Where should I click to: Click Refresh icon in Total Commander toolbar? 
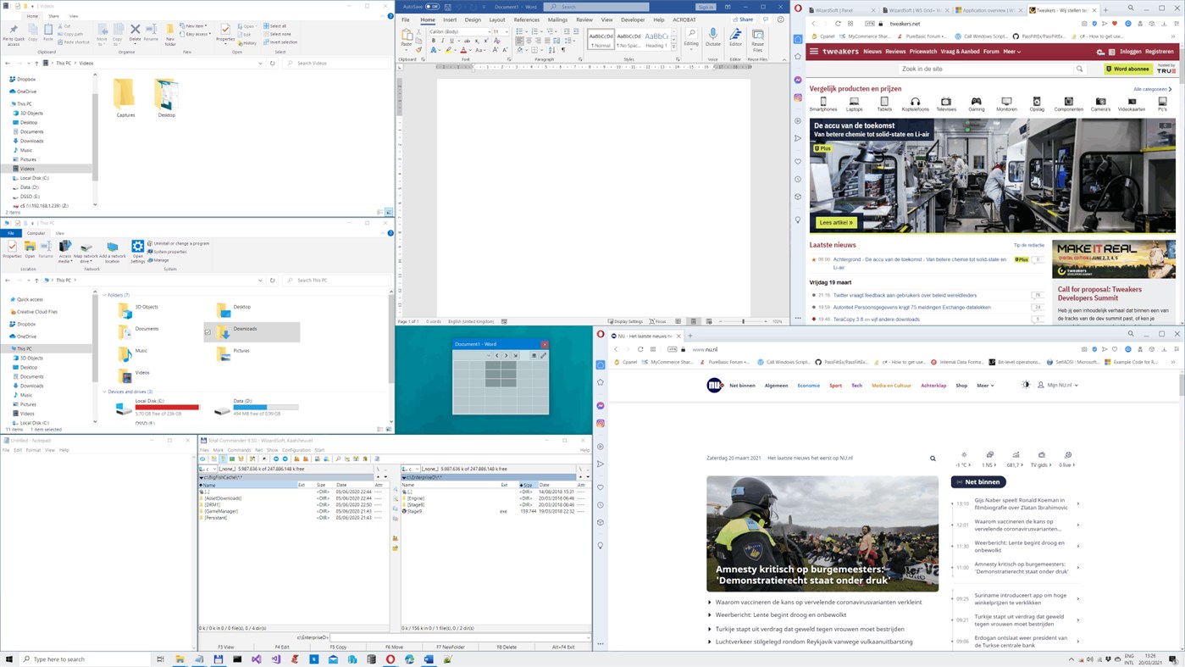click(203, 459)
